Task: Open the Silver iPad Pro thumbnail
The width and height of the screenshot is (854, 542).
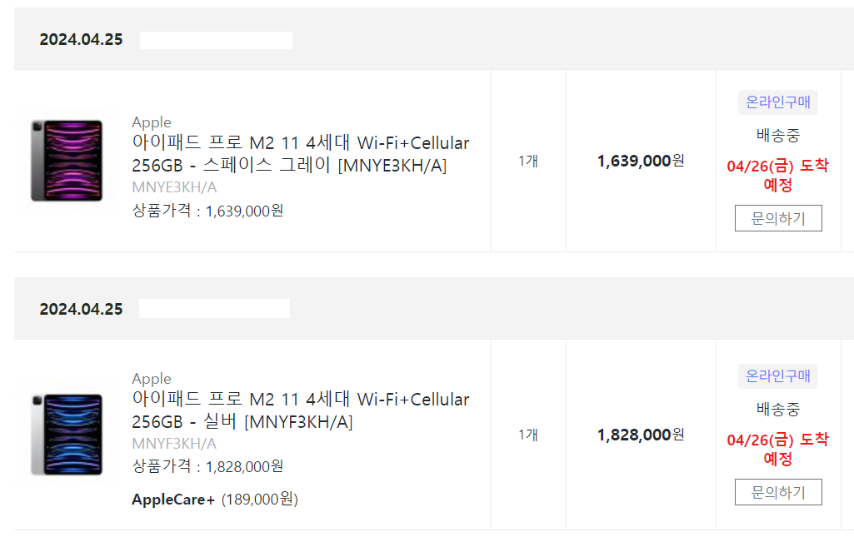Action: (x=67, y=435)
